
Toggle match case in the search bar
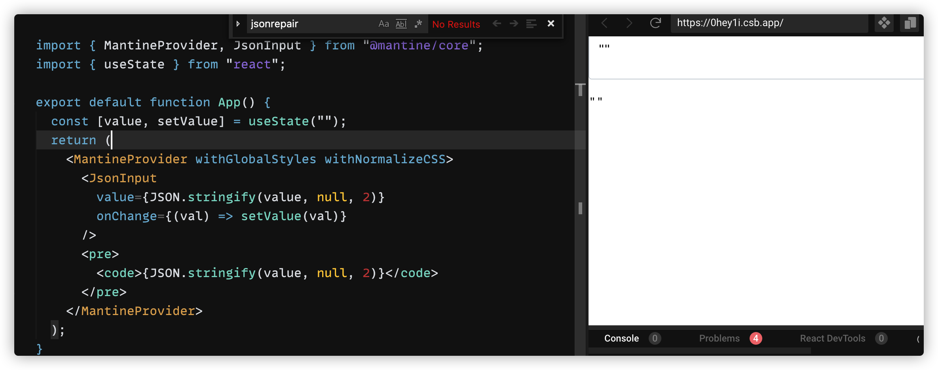click(383, 24)
